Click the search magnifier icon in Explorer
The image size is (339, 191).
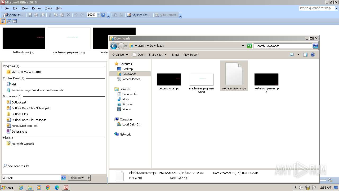click(x=315, y=46)
